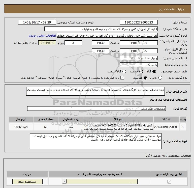
Task: Toggle the اسناد خزانه اسلامی payment checkbox
Action: [122, 78]
